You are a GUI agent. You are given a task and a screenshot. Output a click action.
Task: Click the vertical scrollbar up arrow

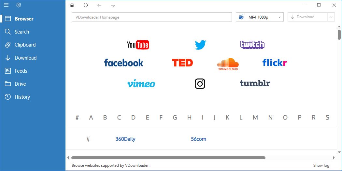pos(339,27)
